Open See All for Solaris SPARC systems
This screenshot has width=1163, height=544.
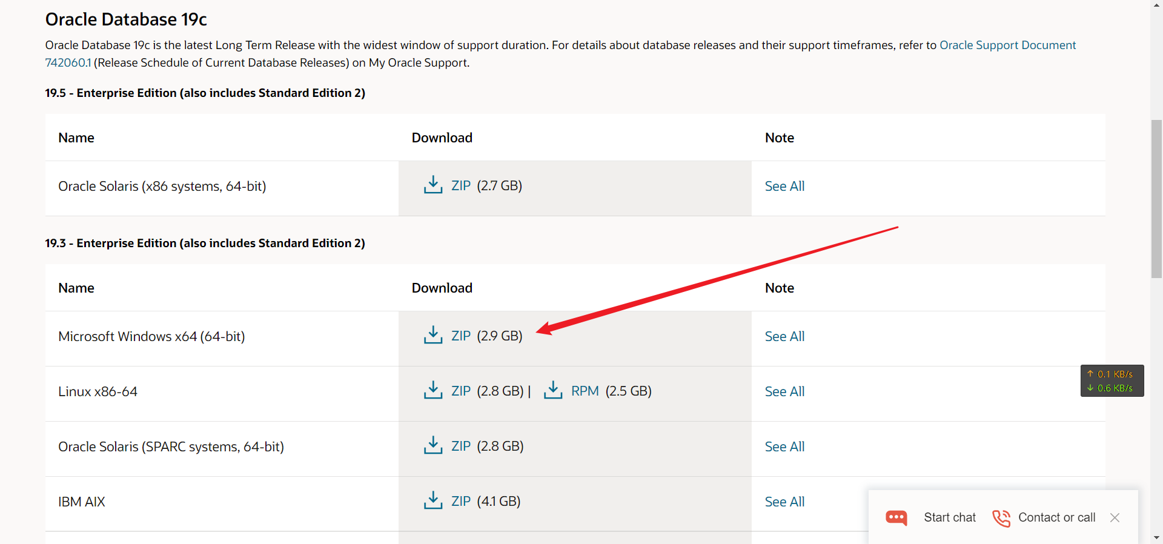[x=784, y=446]
